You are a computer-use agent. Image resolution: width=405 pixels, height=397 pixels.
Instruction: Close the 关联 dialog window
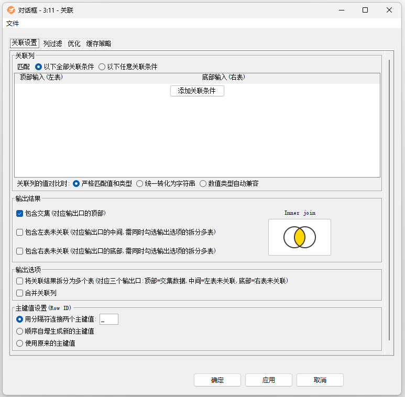pyautogui.click(x=389, y=10)
